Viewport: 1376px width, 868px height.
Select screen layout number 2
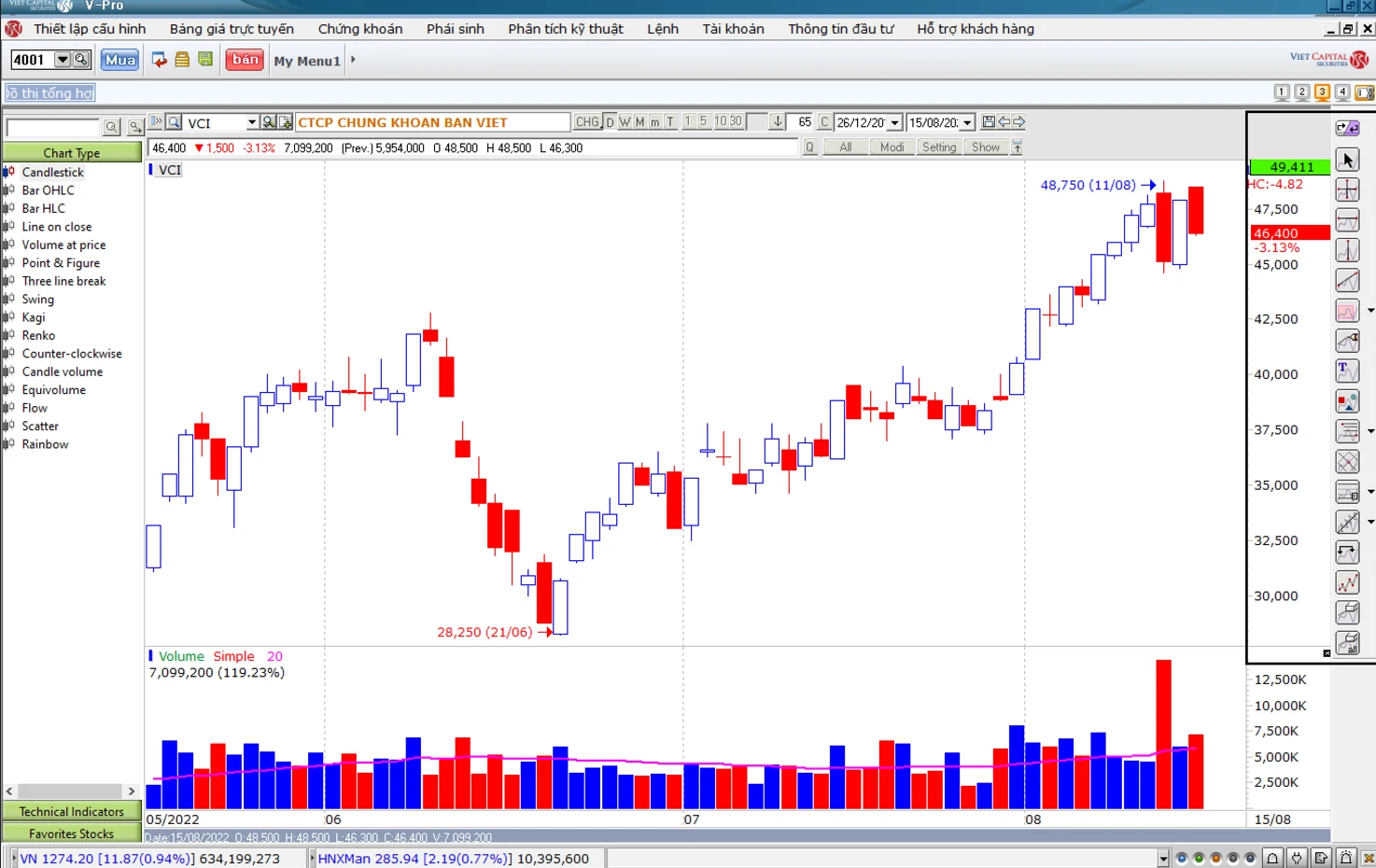click(x=1302, y=92)
